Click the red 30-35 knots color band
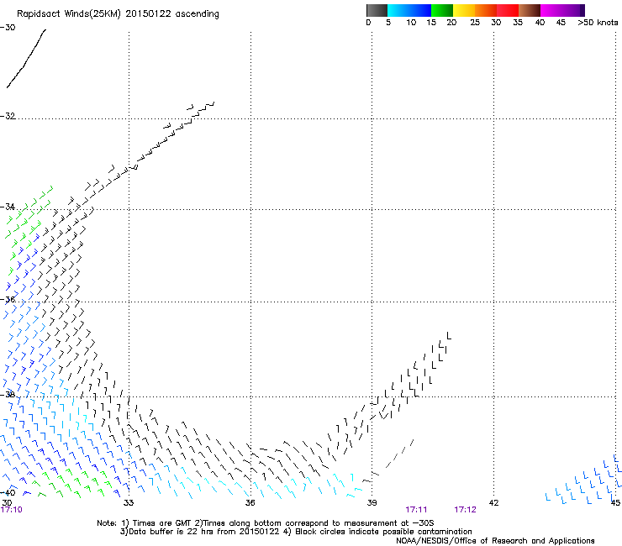The image size is (622, 546). pos(508,10)
